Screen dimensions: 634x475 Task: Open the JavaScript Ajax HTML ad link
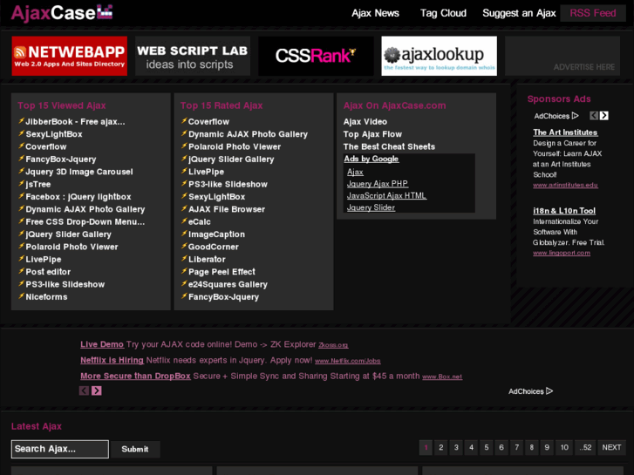(386, 195)
